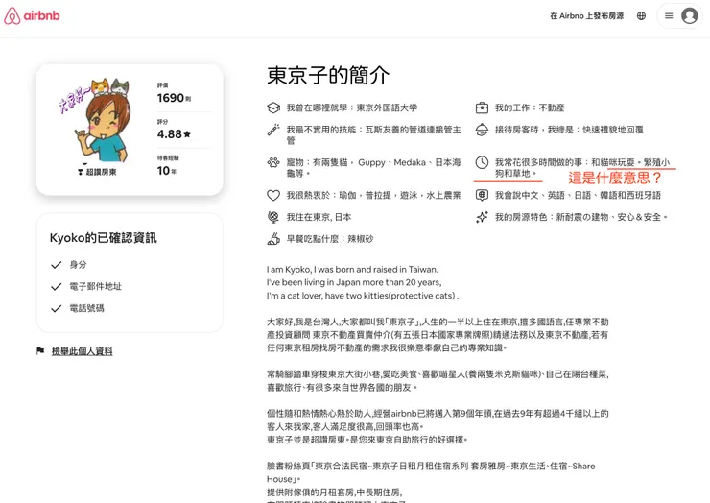
Task: Click the flag report icon
Action: click(40, 350)
